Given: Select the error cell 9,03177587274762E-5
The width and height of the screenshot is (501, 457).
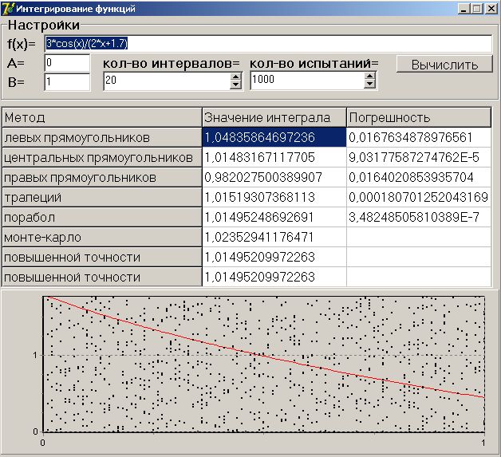Looking at the screenshot, I should [419, 157].
